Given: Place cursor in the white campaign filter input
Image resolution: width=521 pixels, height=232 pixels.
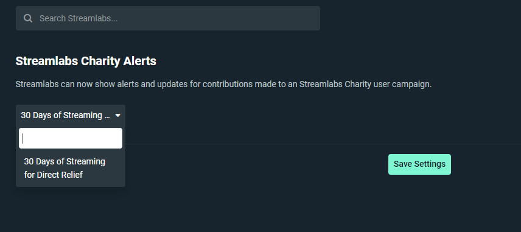Looking at the screenshot, I should pos(71,138).
